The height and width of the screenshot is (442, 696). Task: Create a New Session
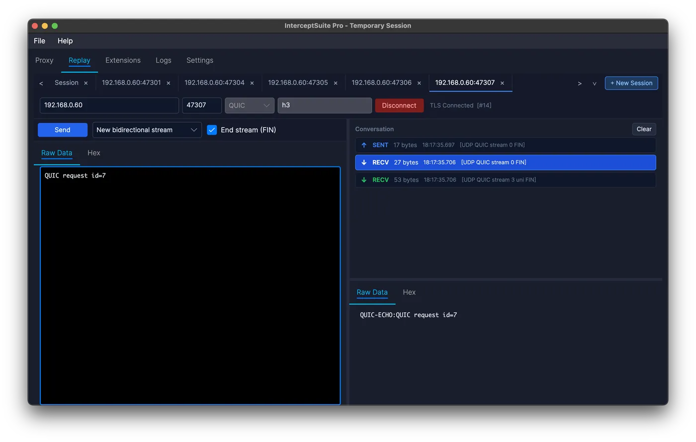631,83
